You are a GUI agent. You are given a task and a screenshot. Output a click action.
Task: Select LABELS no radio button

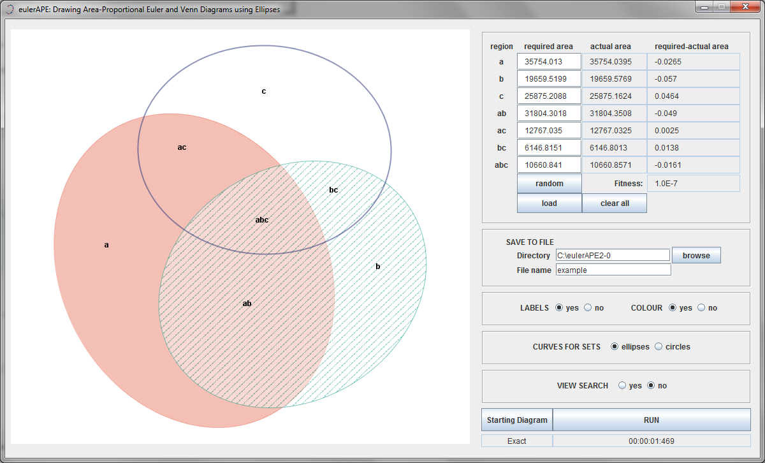click(x=588, y=308)
